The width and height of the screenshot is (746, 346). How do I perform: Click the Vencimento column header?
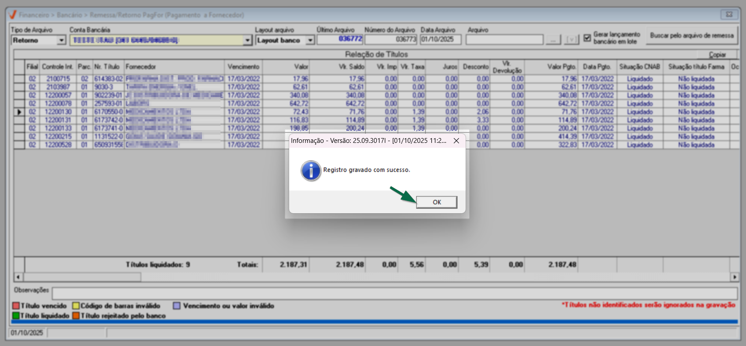tap(243, 67)
